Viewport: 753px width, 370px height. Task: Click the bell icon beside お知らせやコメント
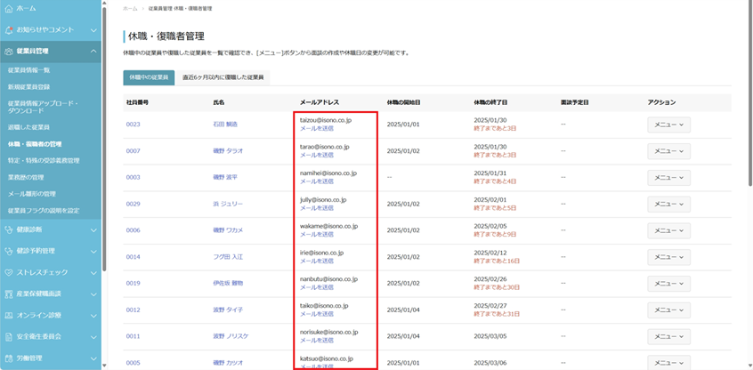tap(8, 29)
